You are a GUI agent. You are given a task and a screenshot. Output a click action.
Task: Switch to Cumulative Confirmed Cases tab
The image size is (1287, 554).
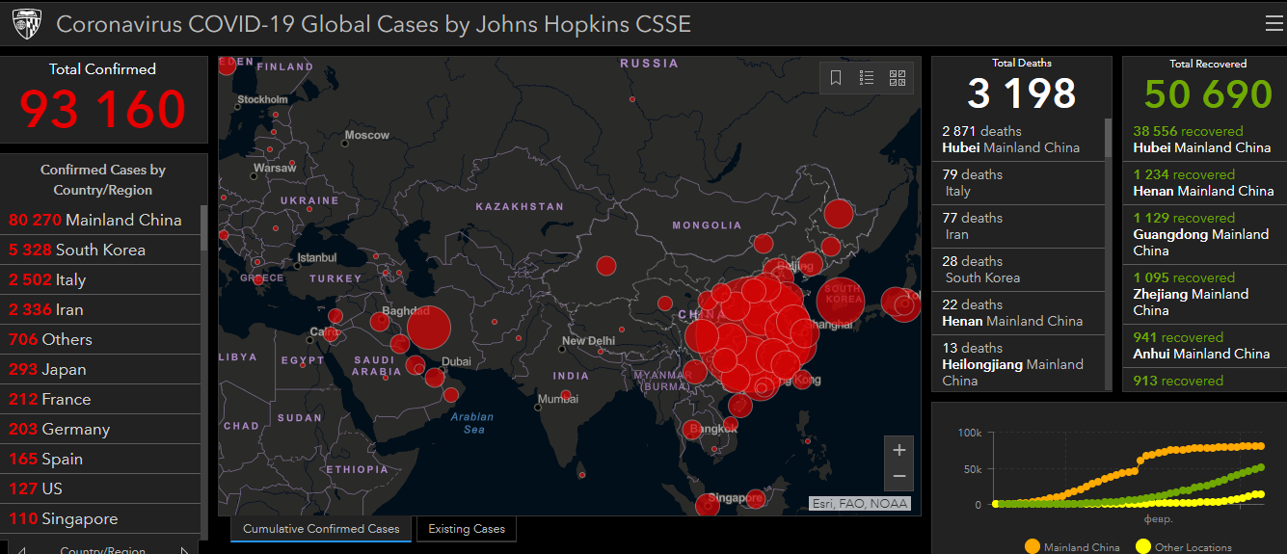[x=321, y=529]
